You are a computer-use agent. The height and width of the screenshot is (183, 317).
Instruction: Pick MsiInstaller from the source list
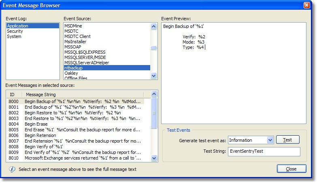pos(75,42)
